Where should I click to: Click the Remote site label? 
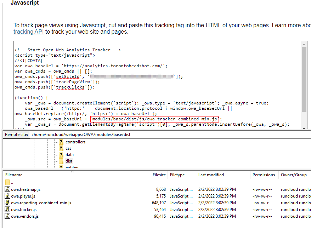16,135
